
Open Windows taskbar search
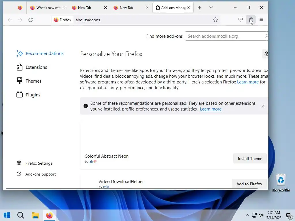(x=20, y=215)
